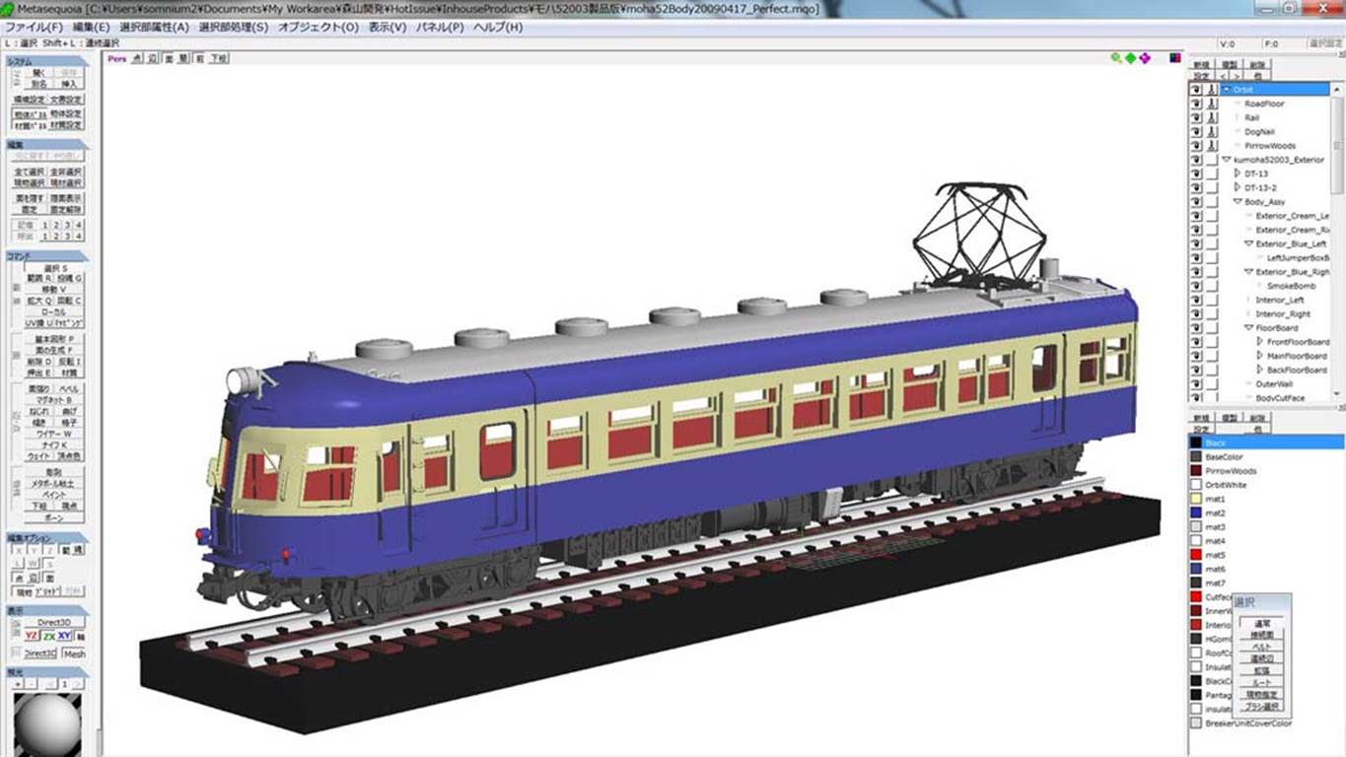
Task: Click the color display icon above object panel
Action: click(x=1175, y=58)
